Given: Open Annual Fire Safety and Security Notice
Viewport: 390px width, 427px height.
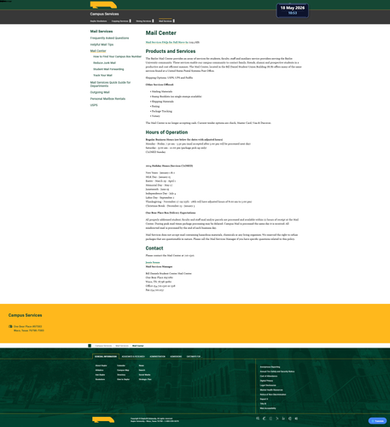Looking at the screenshot, I should pyautogui.click(x=277, y=371).
